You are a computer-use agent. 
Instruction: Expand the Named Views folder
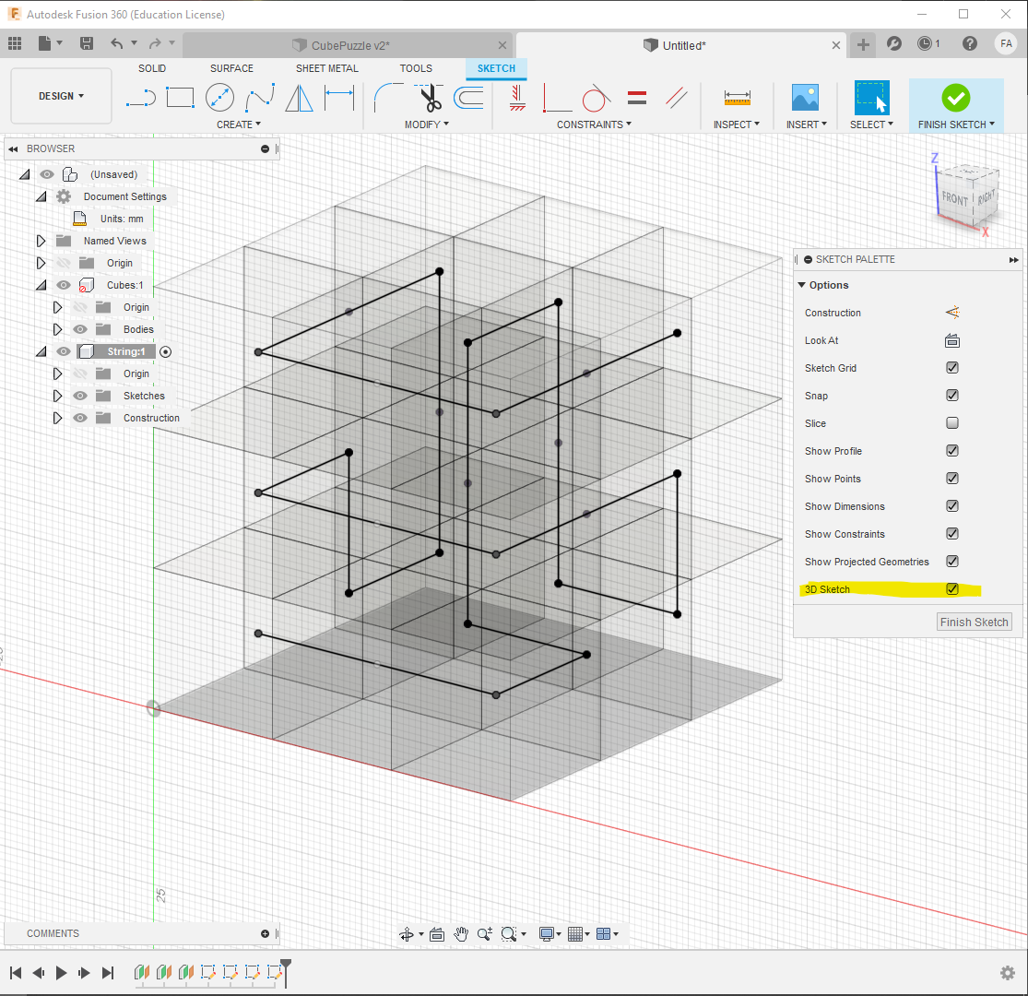[x=41, y=240]
